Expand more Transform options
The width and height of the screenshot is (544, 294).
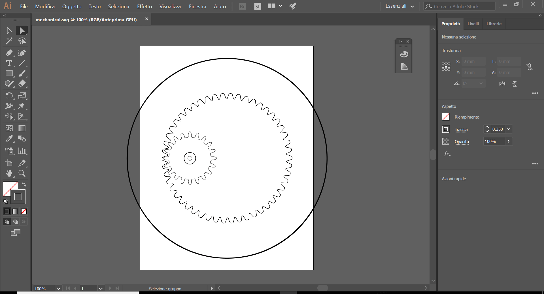click(x=535, y=93)
